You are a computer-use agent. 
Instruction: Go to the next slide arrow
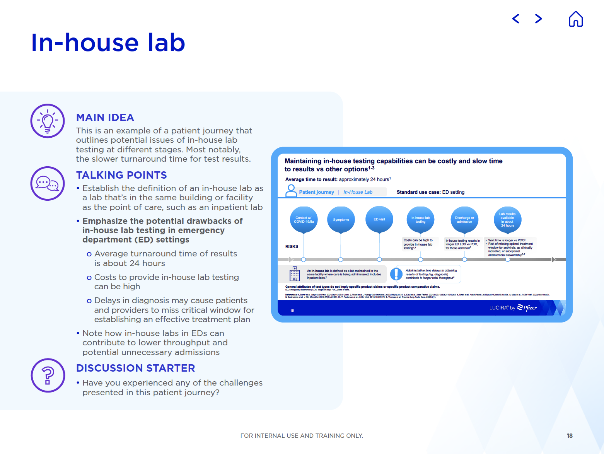pos(538,19)
